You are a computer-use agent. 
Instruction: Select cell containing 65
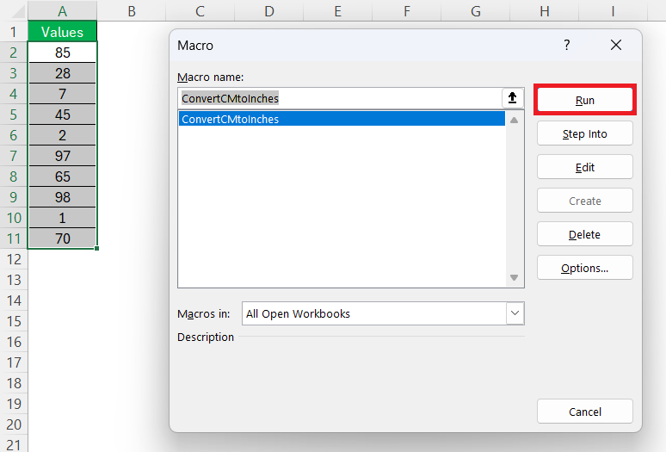tap(63, 176)
